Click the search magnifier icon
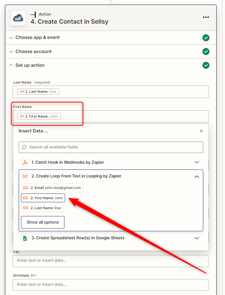The image size is (225, 295). 24,147
